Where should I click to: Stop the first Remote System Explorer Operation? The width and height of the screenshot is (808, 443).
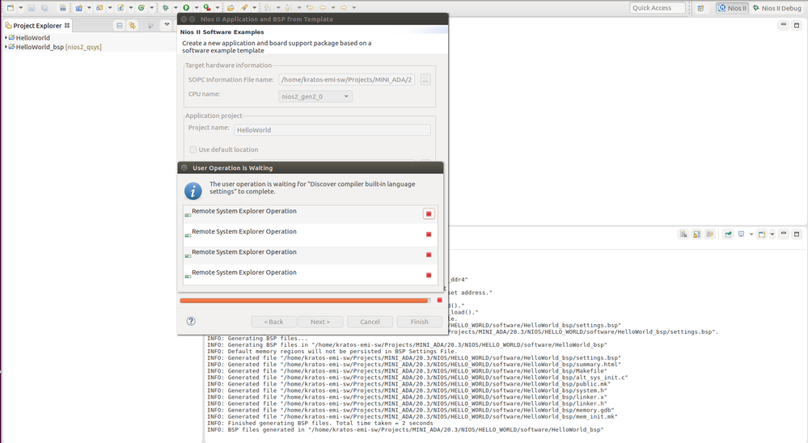pyautogui.click(x=429, y=213)
